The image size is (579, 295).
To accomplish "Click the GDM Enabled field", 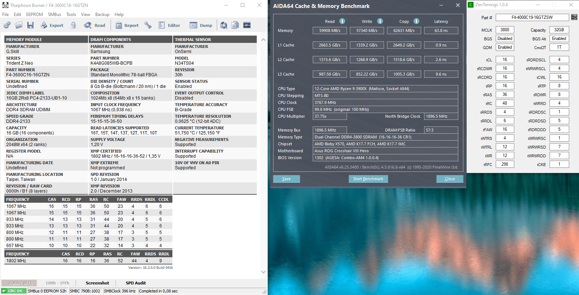I will [x=505, y=47].
